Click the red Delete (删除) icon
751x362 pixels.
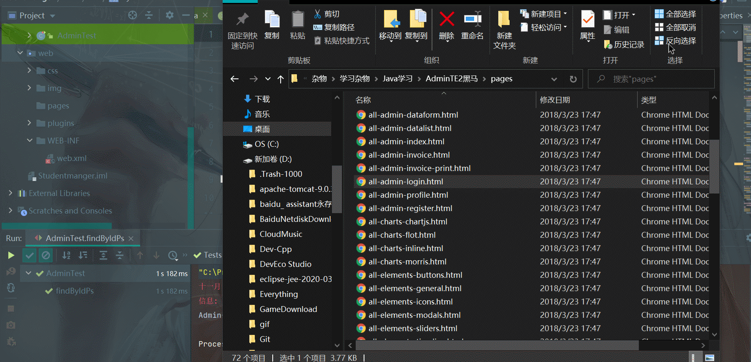pos(447,19)
